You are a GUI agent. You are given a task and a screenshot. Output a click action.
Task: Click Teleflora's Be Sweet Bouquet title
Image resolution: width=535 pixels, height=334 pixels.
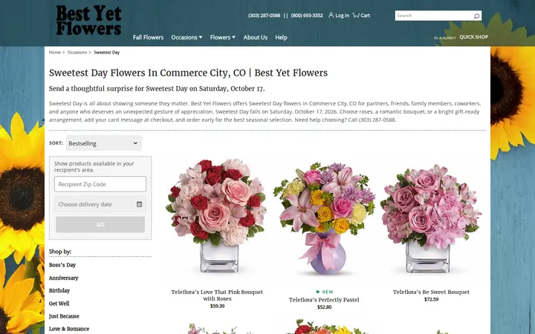pyautogui.click(x=431, y=292)
